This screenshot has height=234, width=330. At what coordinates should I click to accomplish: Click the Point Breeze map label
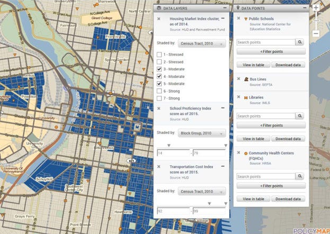(x=80, y=225)
